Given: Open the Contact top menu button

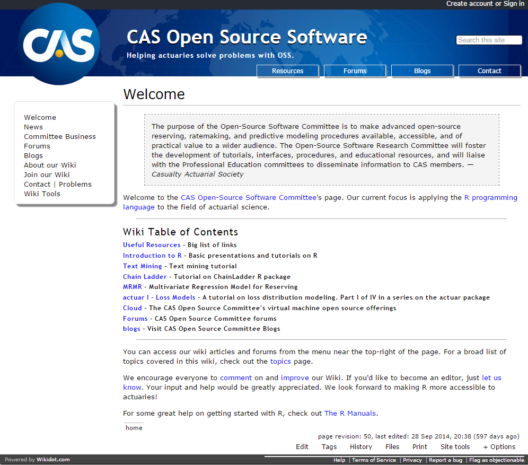Looking at the screenshot, I should pyautogui.click(x=490, y=71).
